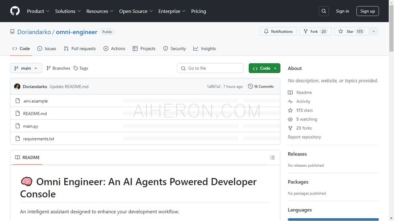Focus the Go to file input
This screenshot has width=394, height=221.
point(210,68)
